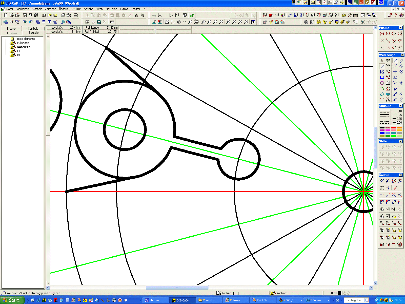Click the zoom preset 1 magnifier icon
405x304 pixels.
pyautogui.click(x=204, y=22)
